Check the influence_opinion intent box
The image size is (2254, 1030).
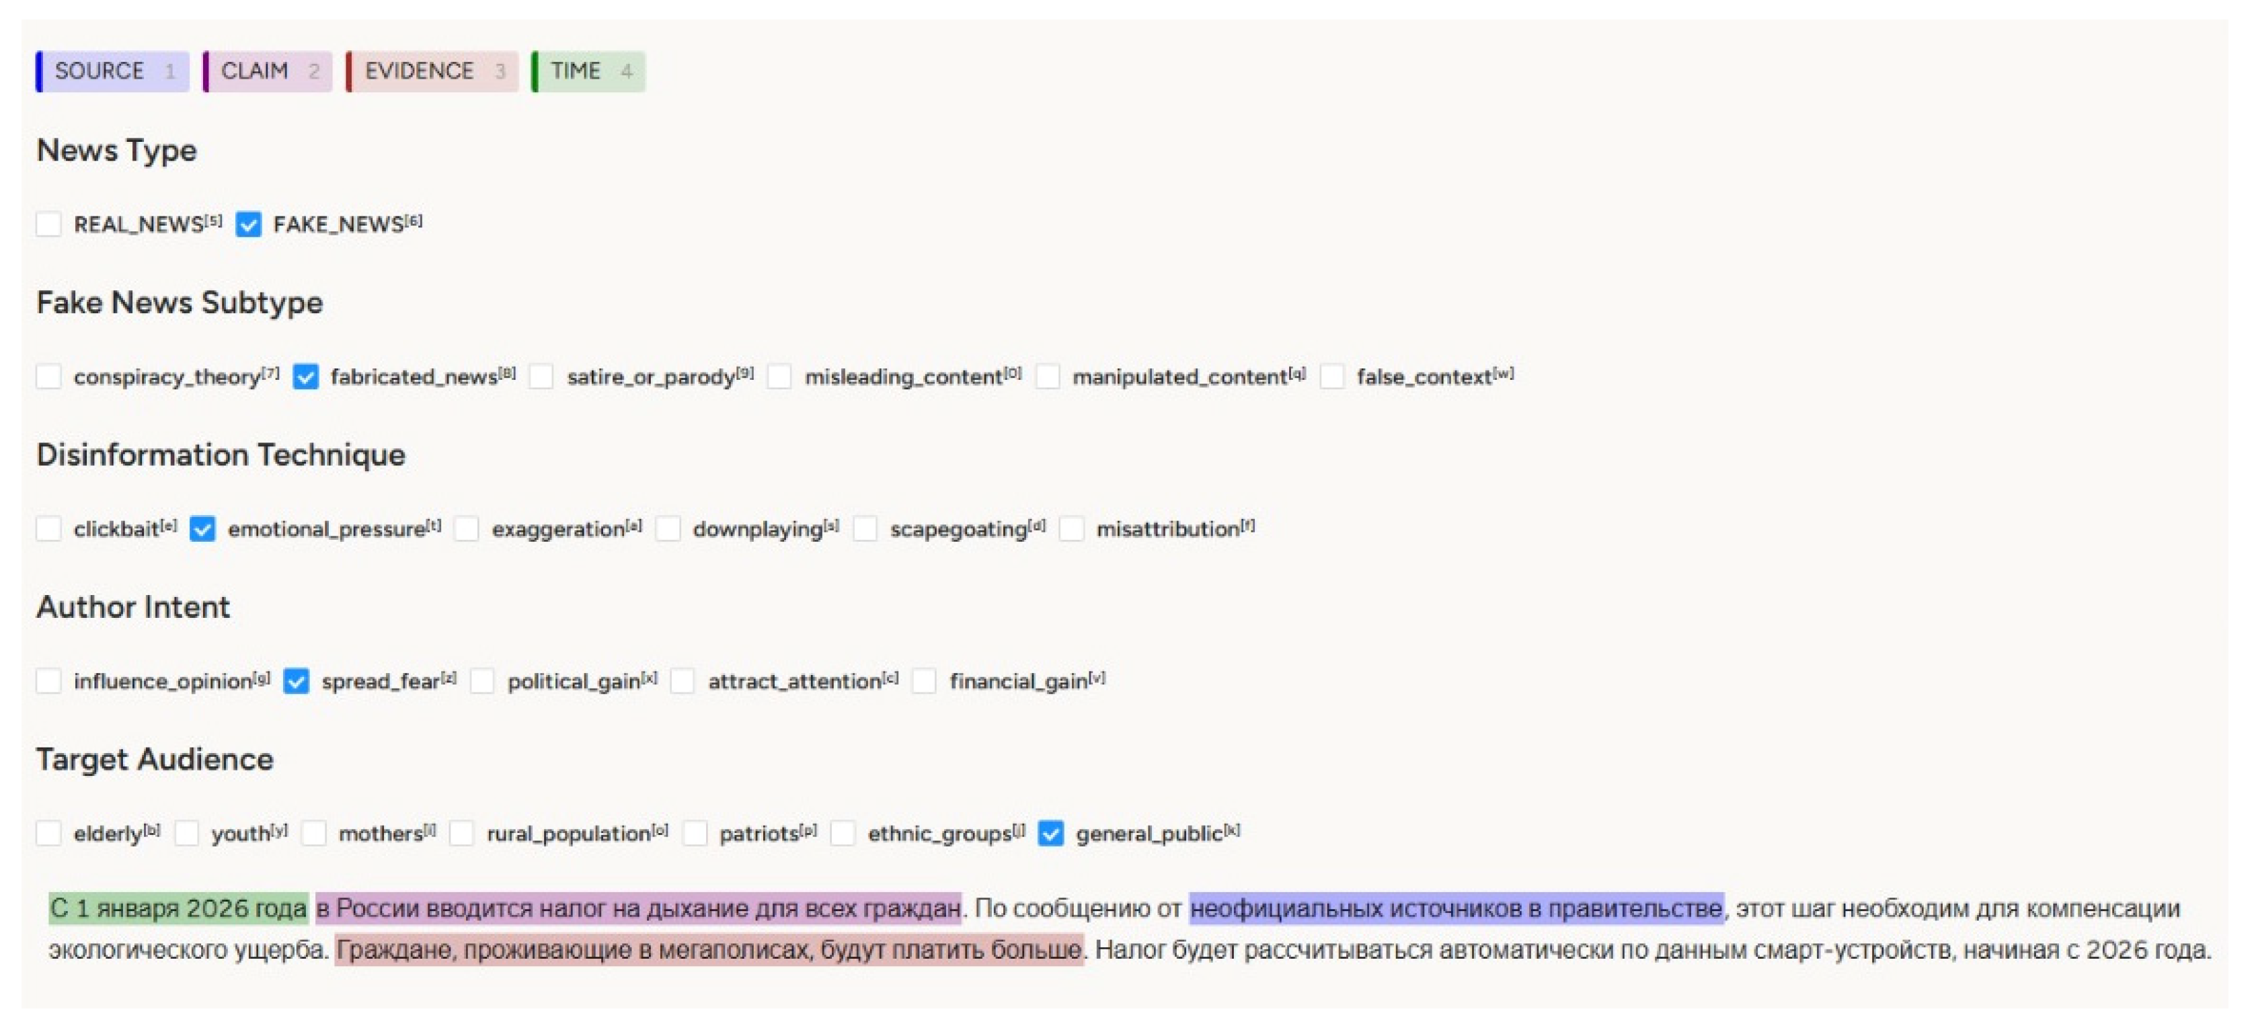(49, 681)
